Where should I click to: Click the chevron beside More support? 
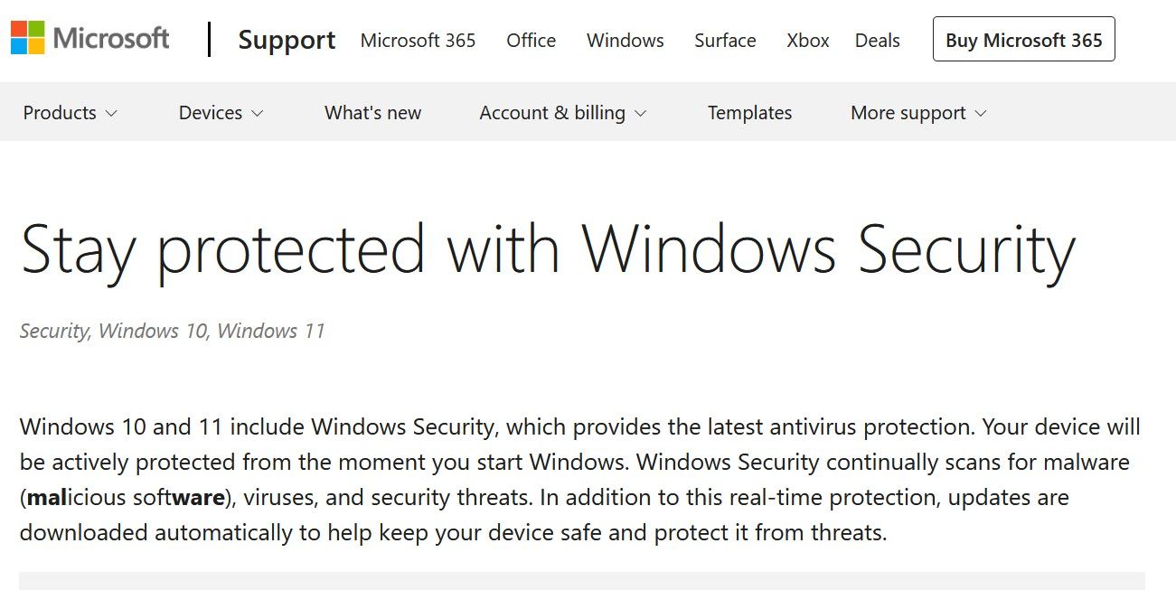pyautogui.click(x=981, y=114)
